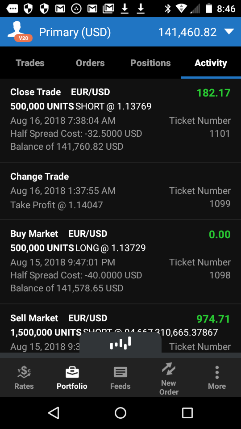The height and width of the screenshot is (429, 241).
Task: Open the Change Trade ticket 1099 entry
Action: pyautogui.click(x=120, y=191)
